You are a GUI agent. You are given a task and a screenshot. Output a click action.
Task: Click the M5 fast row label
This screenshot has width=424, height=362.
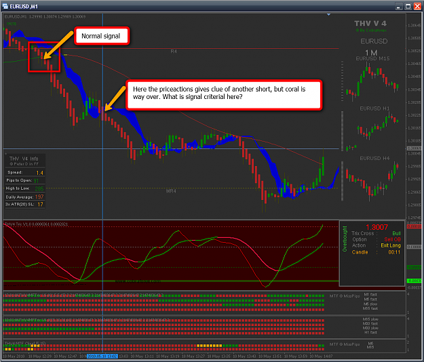370,300
